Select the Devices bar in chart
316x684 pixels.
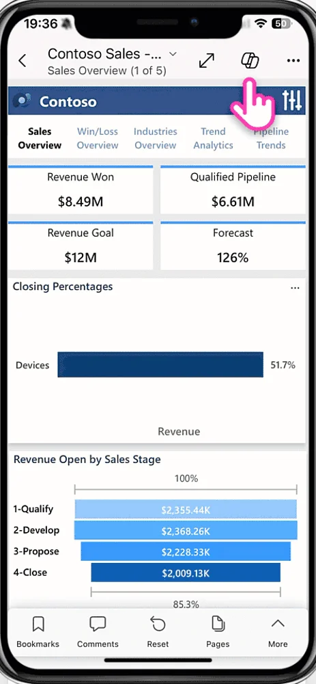tap(160, 365)
